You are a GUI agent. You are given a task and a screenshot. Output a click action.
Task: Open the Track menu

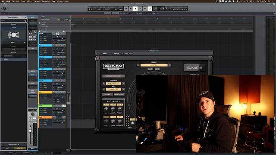[x=23, y=1]
